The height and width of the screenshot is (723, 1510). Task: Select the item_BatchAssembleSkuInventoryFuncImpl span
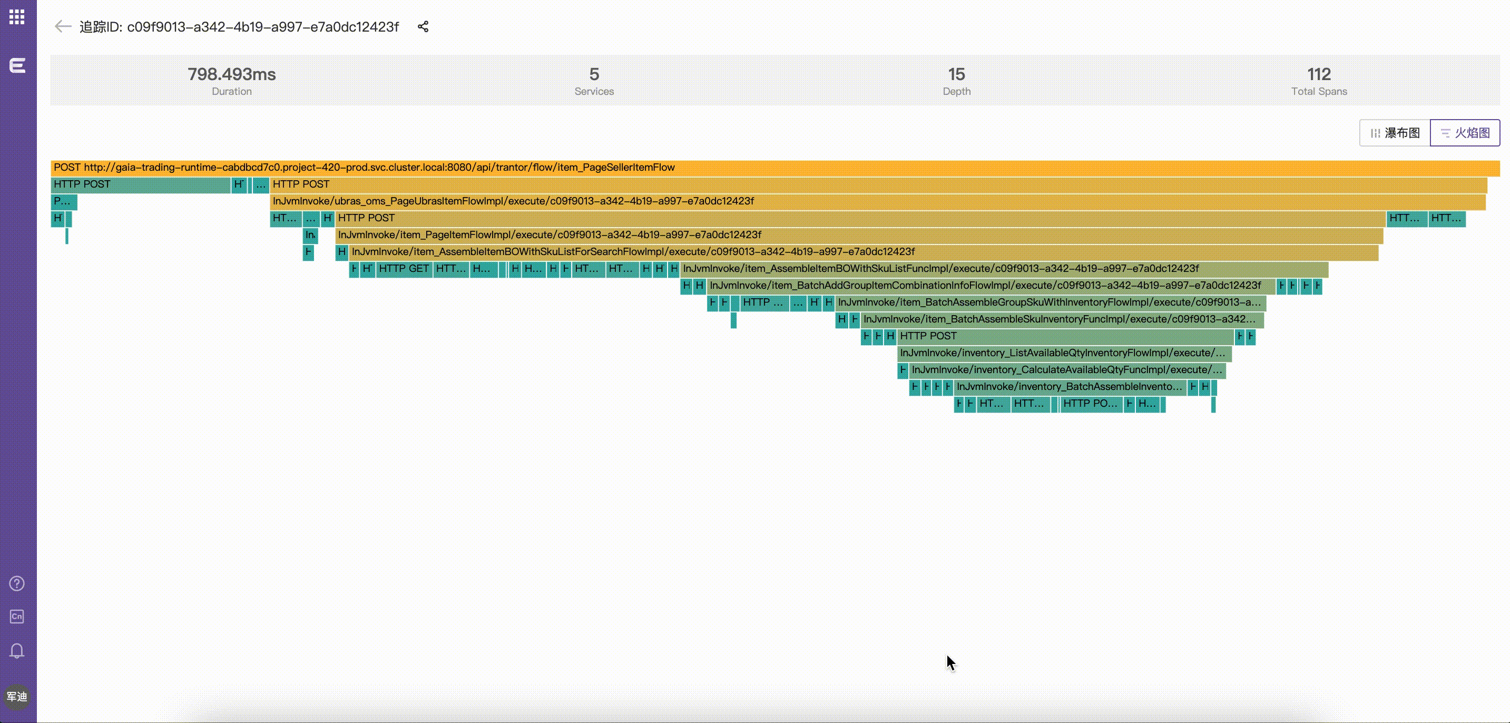click(x=1060, y=319)
